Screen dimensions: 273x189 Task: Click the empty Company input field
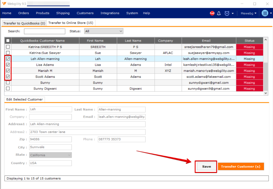tap(51, 117)
